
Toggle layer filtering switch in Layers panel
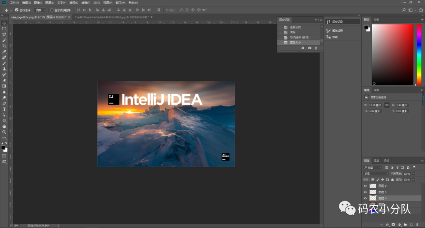pos(414,168)
